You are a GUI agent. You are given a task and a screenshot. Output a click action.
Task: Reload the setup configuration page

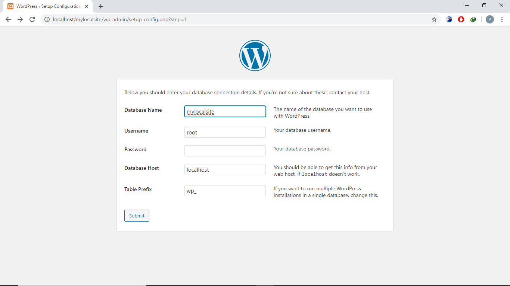pyautogui.click(x=32, y=19)
